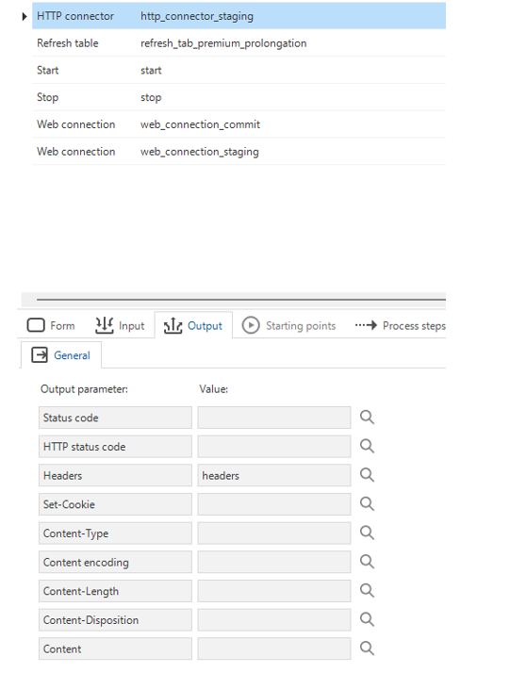Open search icon for Content-Disposition
Image resolution: width=510 pixels, height=689 pixels.
(x=367, y=619)
